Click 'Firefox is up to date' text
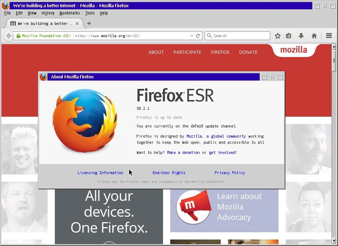 tap(159, 117)
